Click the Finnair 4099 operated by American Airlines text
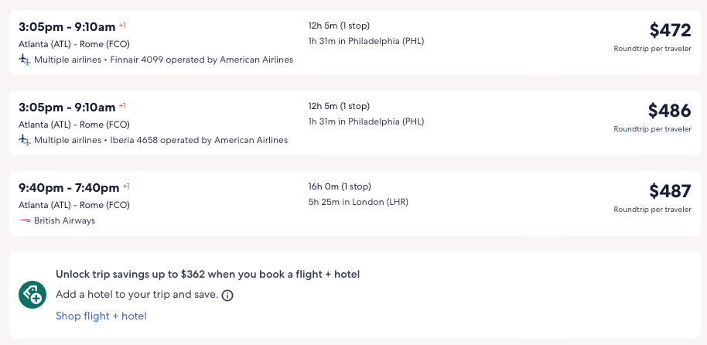Image resolution: width=707 pixels, height=345 pixels. (x=201, y=60)
